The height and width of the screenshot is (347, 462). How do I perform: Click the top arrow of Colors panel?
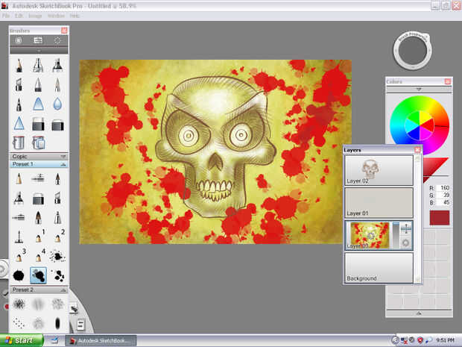point(419,89)
